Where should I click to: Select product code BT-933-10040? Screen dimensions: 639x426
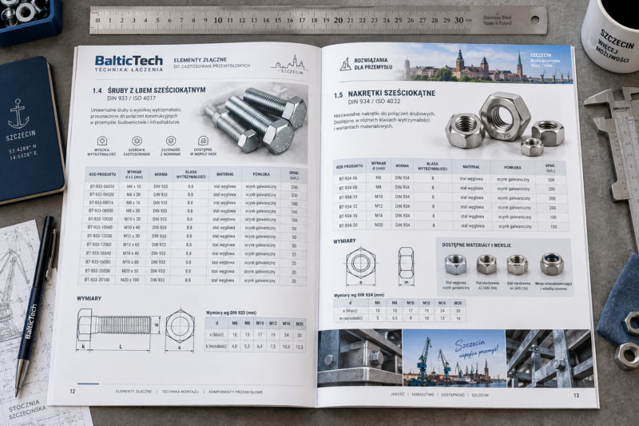click(100, 227)
